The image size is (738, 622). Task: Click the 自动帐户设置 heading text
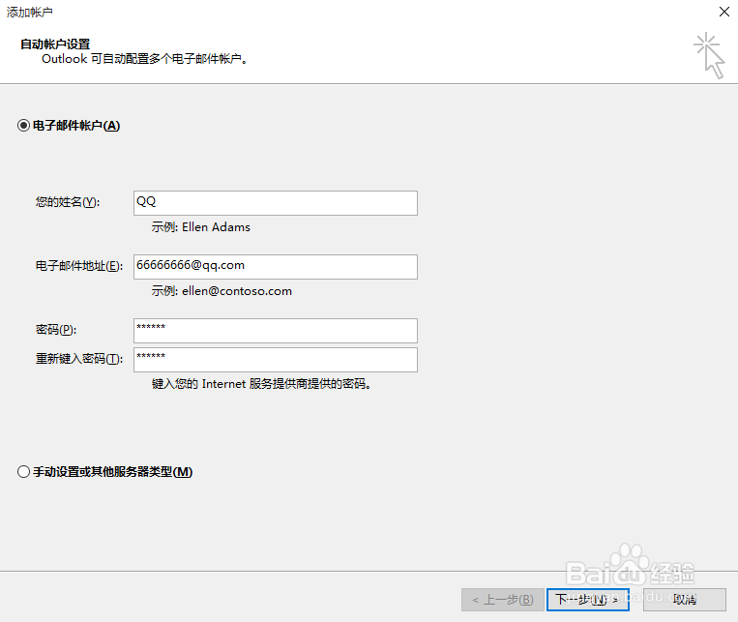[55, 44]
